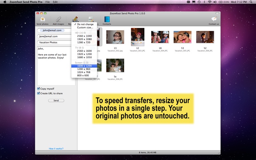Image resolution: width=256 pixels, height=160 pixels.
Task: Select Vacation_003.JPG thumbnail
Action: [x=138, y=37]
